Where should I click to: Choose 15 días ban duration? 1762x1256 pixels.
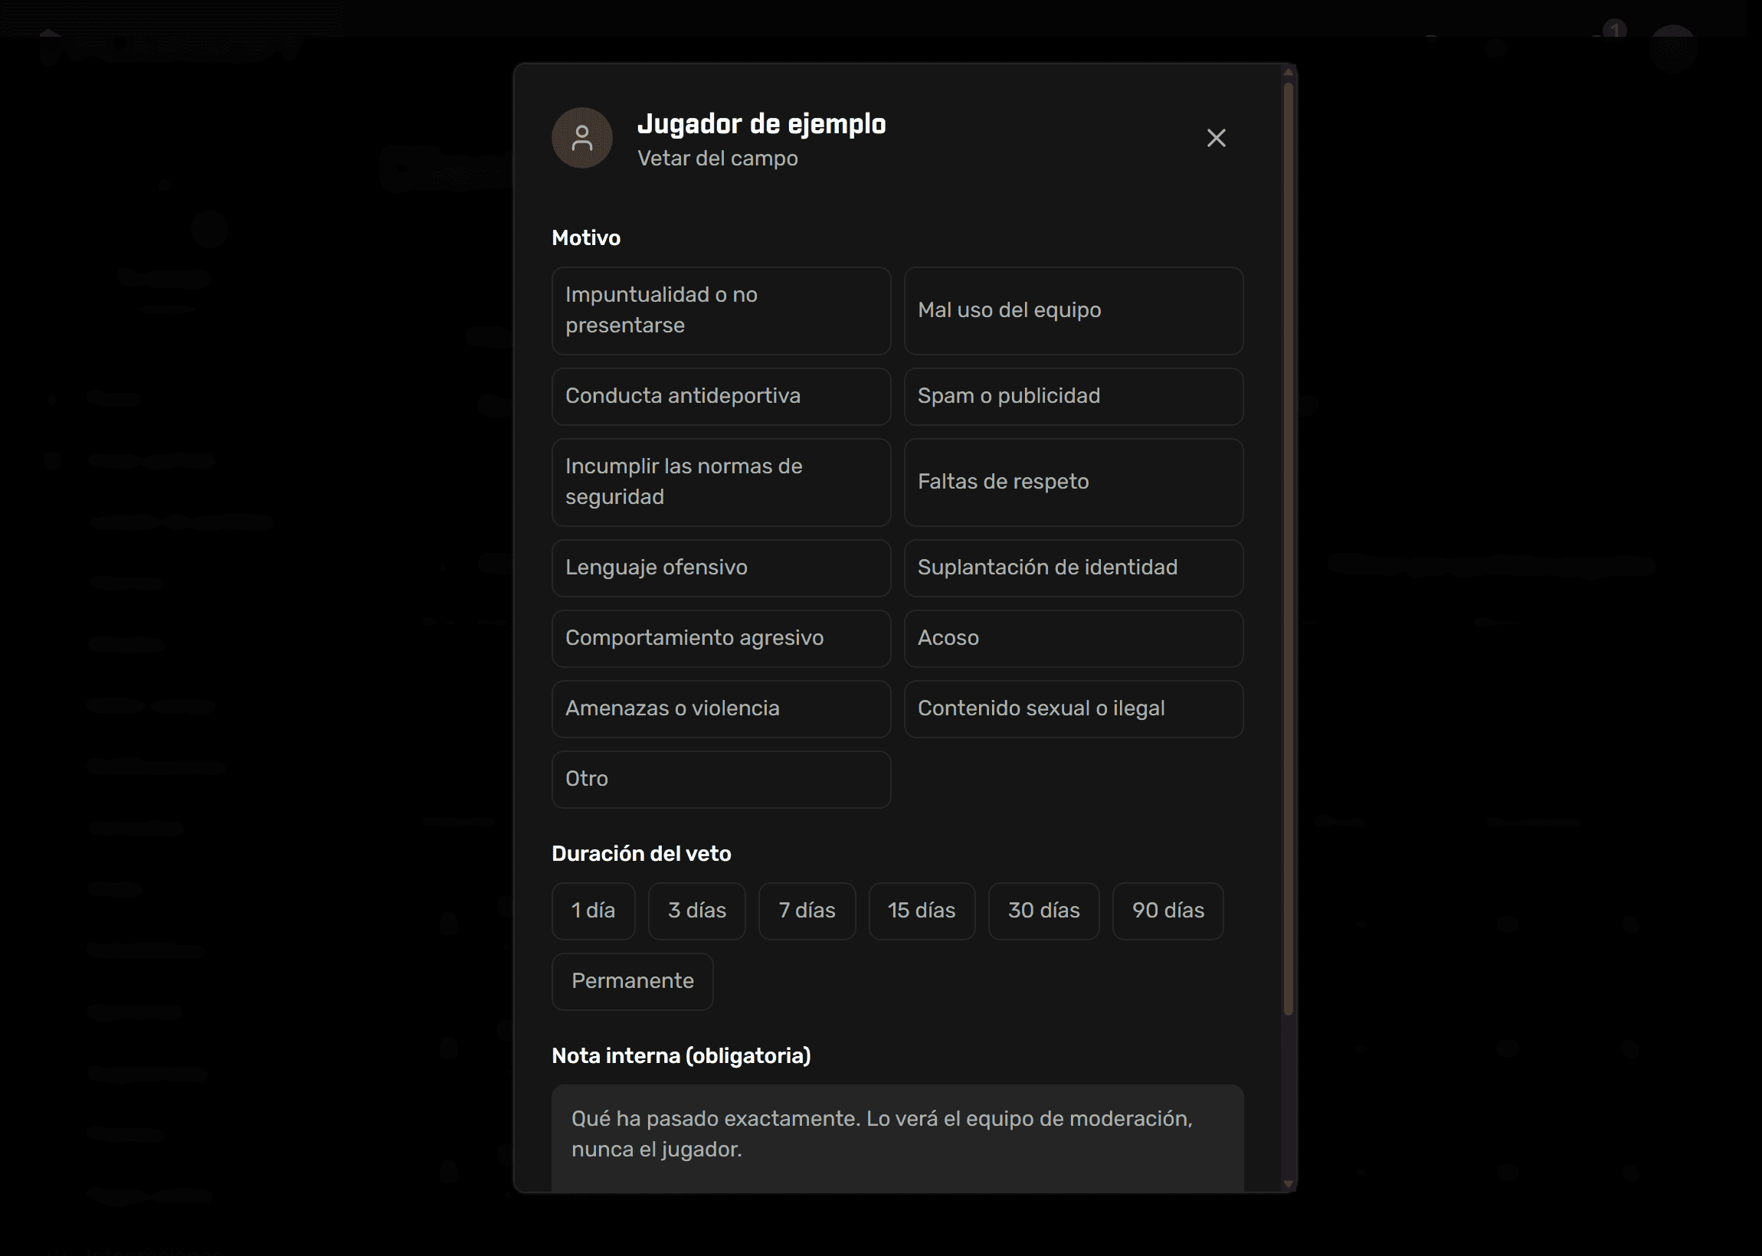tap(922, 911)
